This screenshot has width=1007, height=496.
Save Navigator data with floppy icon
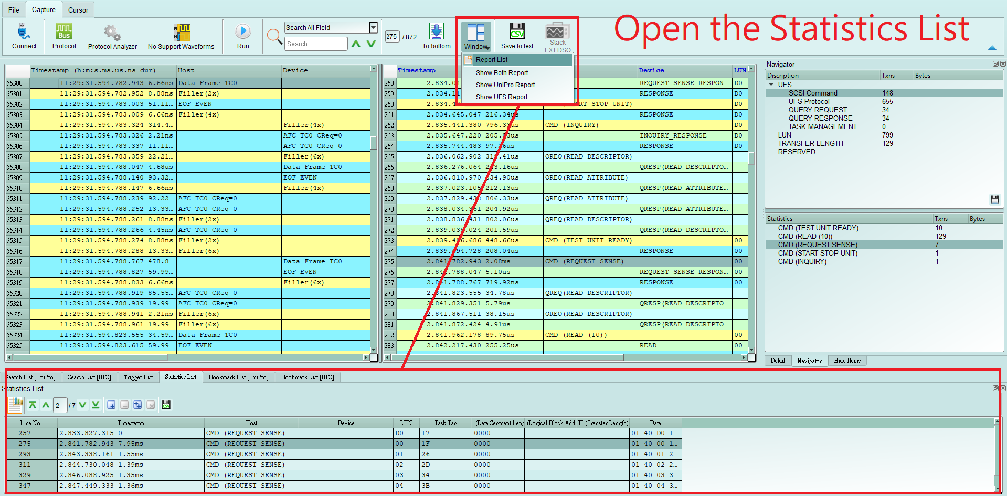point(994,199)
